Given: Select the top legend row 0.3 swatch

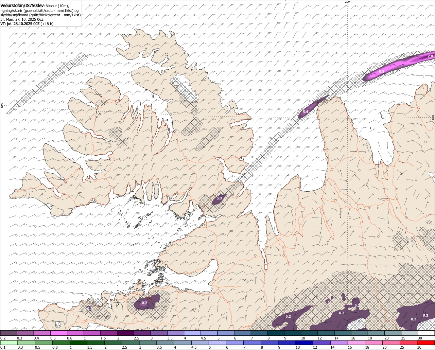Looking at the screenshot, I should [25, 333].
